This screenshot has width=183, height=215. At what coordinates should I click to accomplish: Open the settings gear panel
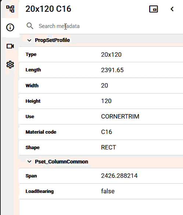click(10, 64)
